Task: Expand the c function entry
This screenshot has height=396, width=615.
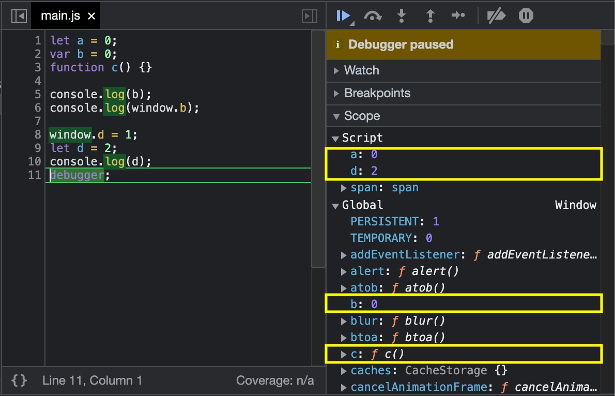Action: [344, 355]
